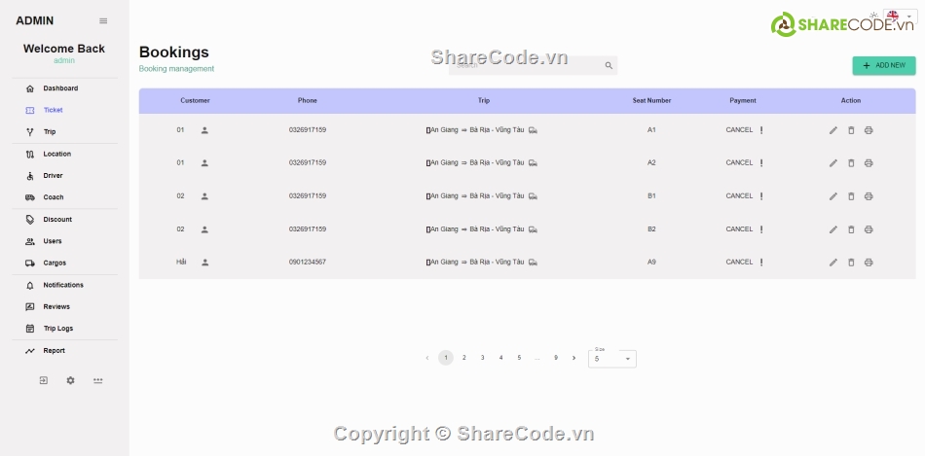This screenshot has width=925, height=456.
Task: Print the ticket for seat A1
Action: 869,130
